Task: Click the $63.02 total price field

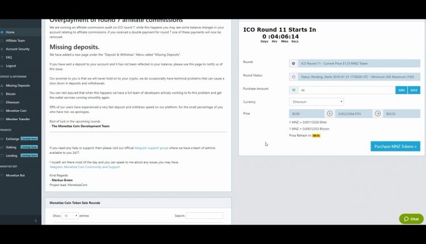Action: point(402,113)
